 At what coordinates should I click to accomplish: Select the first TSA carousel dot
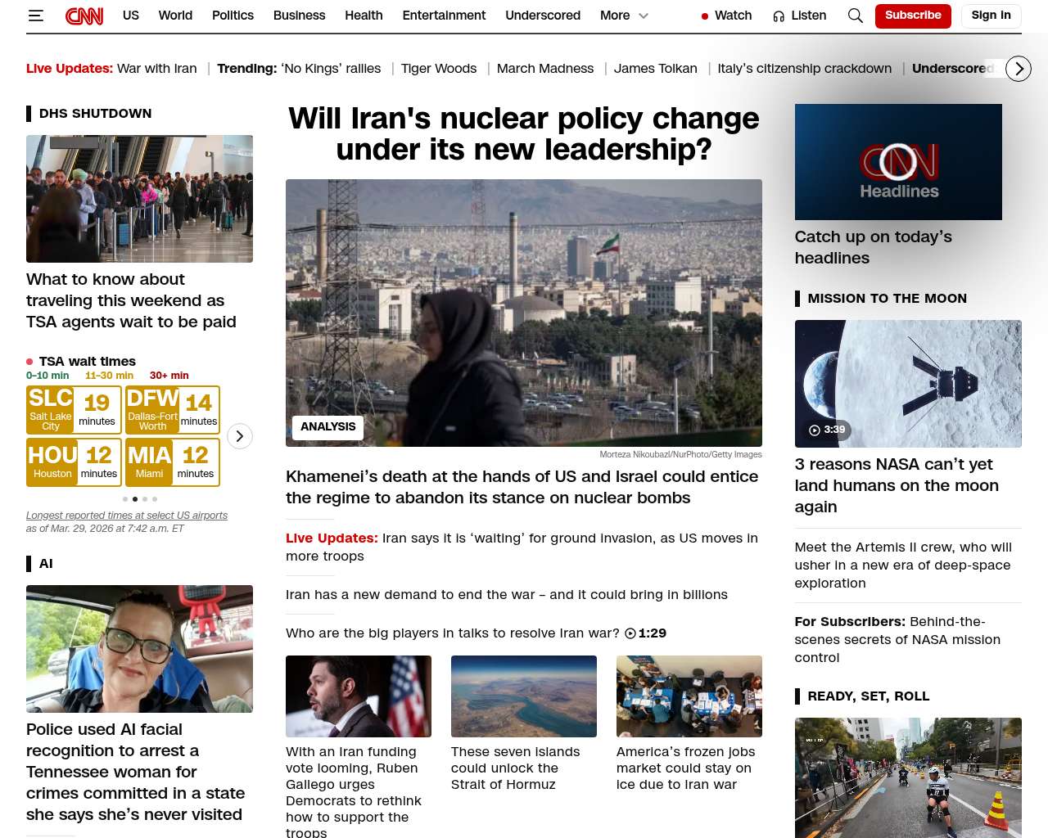(x=125, y=499)
